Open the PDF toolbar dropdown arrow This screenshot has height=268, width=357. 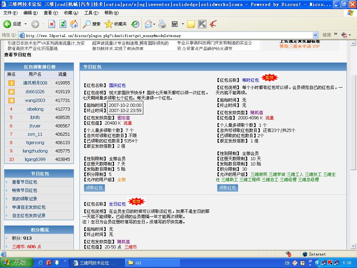click(x=350, y=35)
